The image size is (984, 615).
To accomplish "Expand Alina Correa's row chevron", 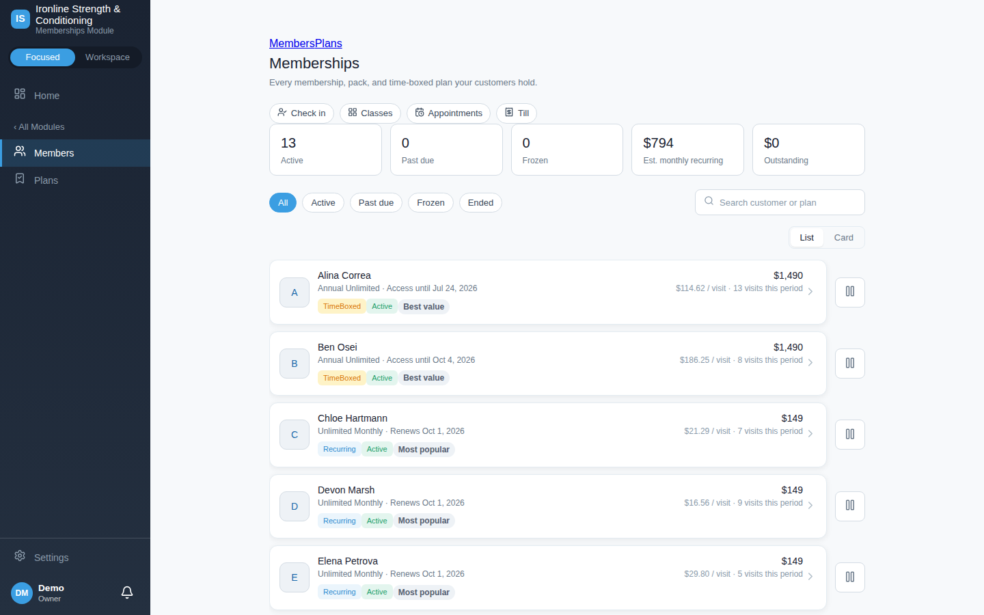I will point(810,292).
